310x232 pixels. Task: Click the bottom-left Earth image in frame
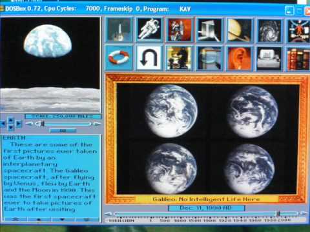[171, 169]
